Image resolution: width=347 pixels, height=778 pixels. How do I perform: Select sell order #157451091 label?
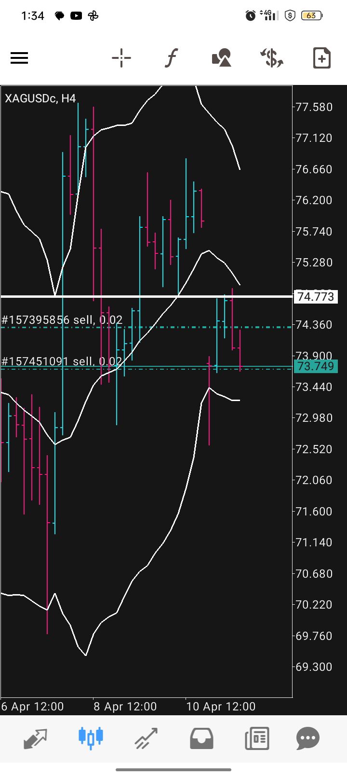[x=62, y=361]
